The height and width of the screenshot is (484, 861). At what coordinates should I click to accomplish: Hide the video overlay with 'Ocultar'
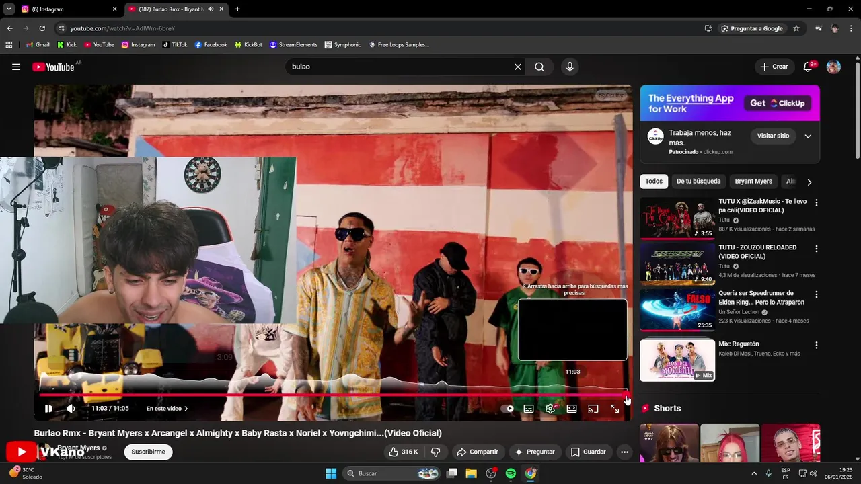click(611, 95)
